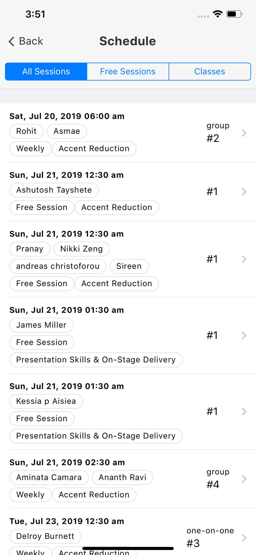Select the Ananth Ravi participant tag
Image resolution: width=256 pixels, height=555 pixels.
tap(122, 477)
